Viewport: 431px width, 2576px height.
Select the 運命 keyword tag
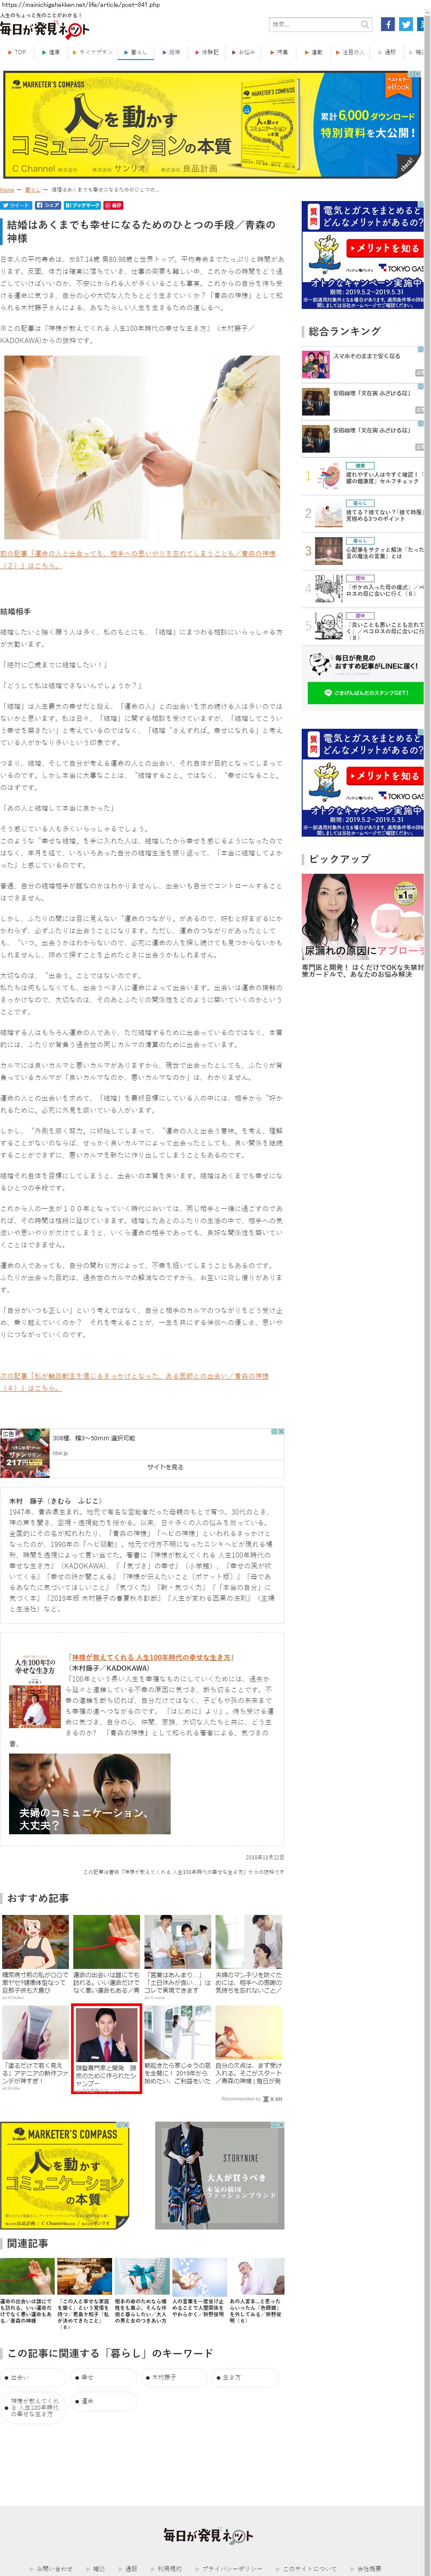104,2401
